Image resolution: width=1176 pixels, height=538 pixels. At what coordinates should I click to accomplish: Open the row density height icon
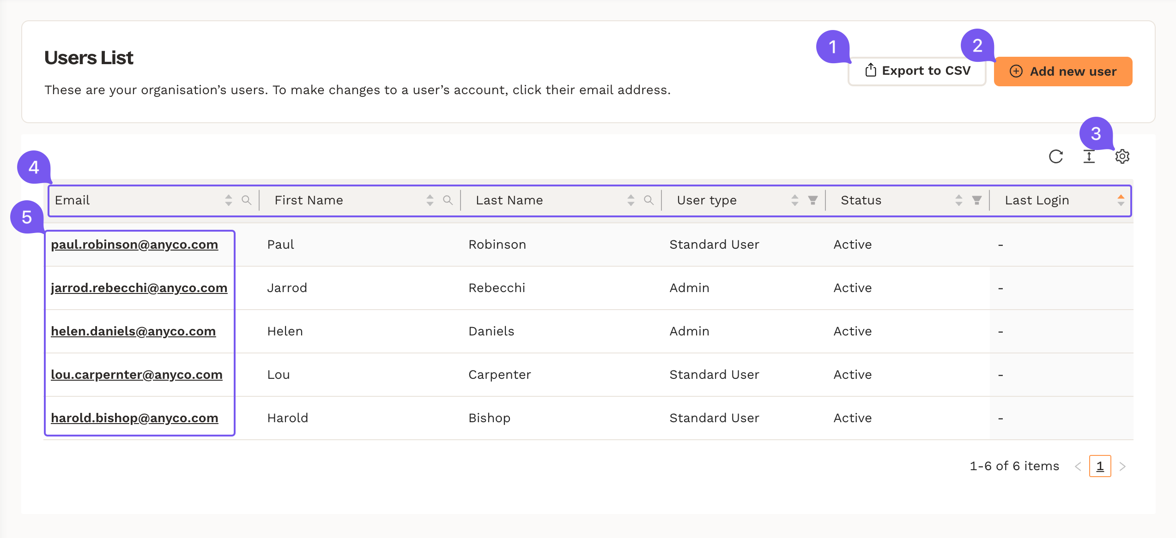click(x=1089, y=157)
